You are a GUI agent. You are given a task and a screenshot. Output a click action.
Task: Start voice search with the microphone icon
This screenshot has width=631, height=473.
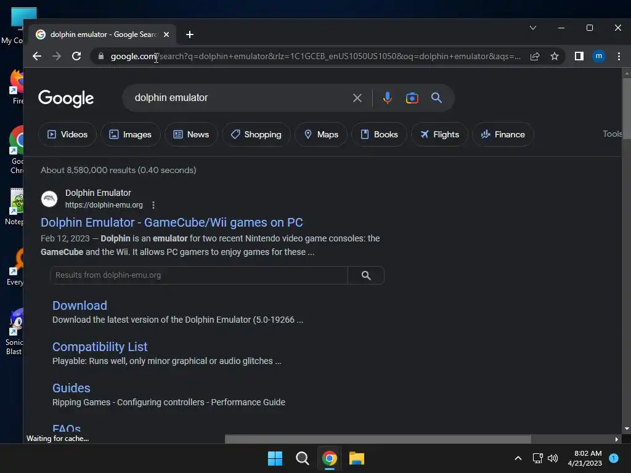(x=387, y=98)
